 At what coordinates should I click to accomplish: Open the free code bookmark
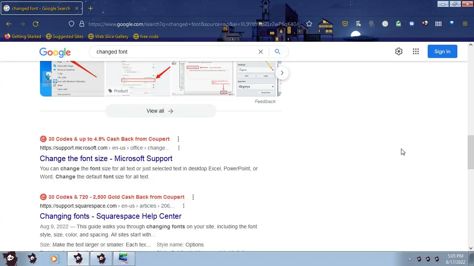click(146, 37)
